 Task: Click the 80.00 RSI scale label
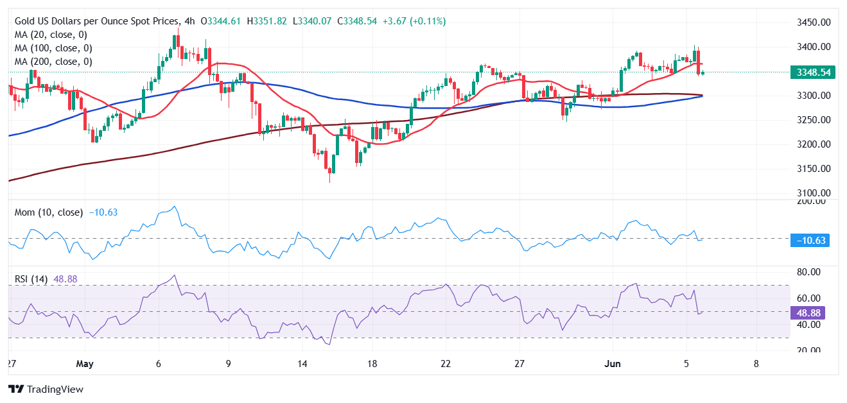pos(810,272)
